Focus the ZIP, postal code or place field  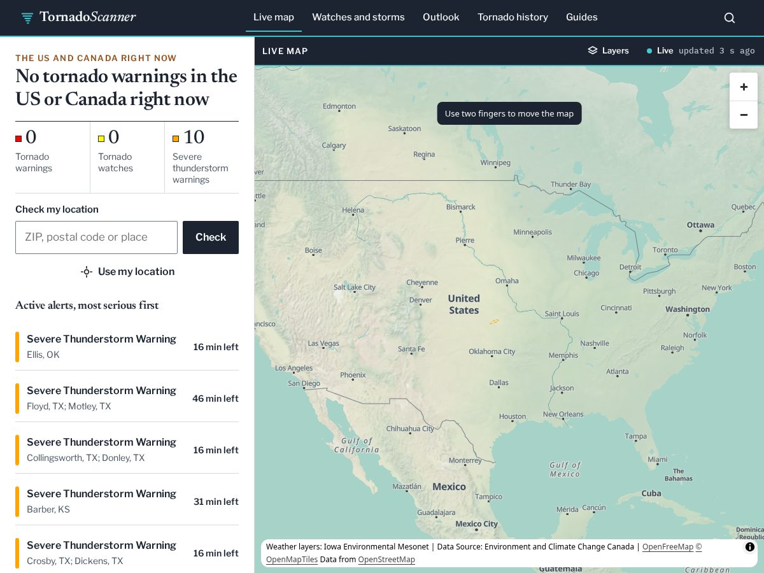coord(96,237)
